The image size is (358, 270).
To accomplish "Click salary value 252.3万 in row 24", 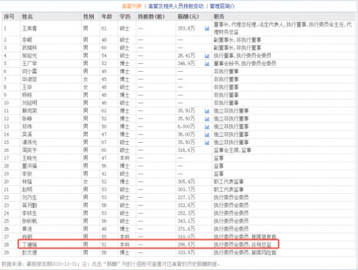I will [186, 213].
